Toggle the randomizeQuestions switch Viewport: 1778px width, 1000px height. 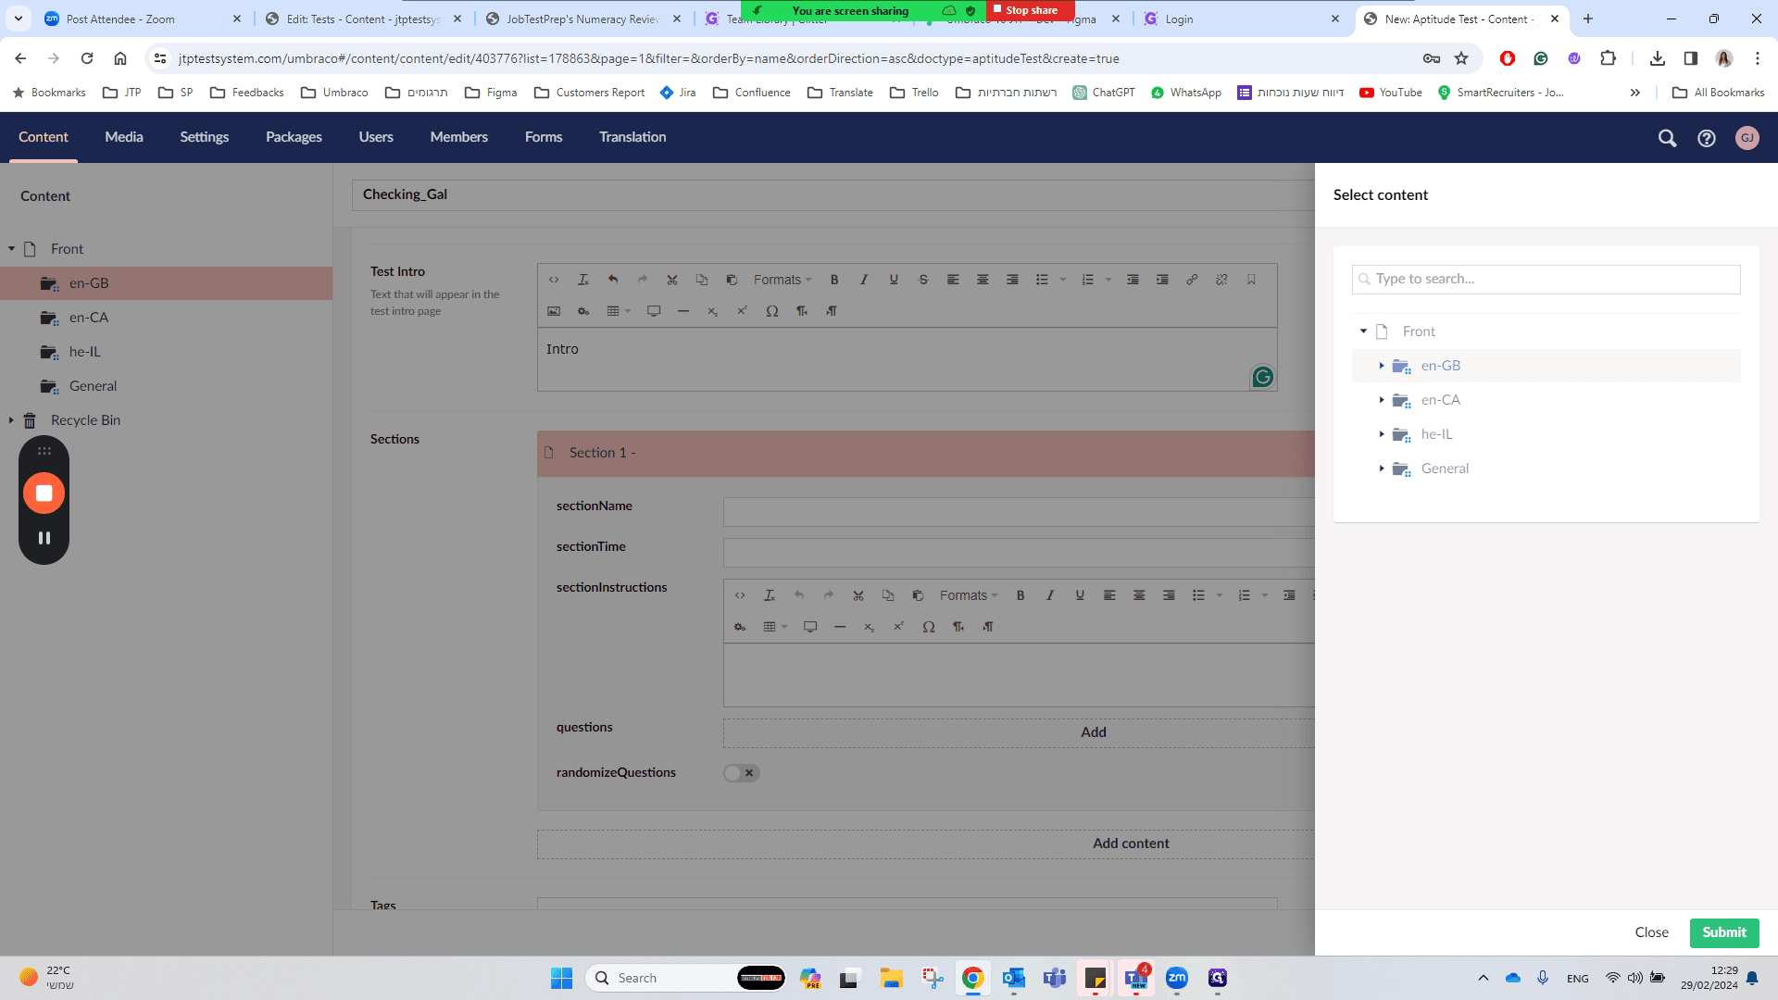(742, 773)
